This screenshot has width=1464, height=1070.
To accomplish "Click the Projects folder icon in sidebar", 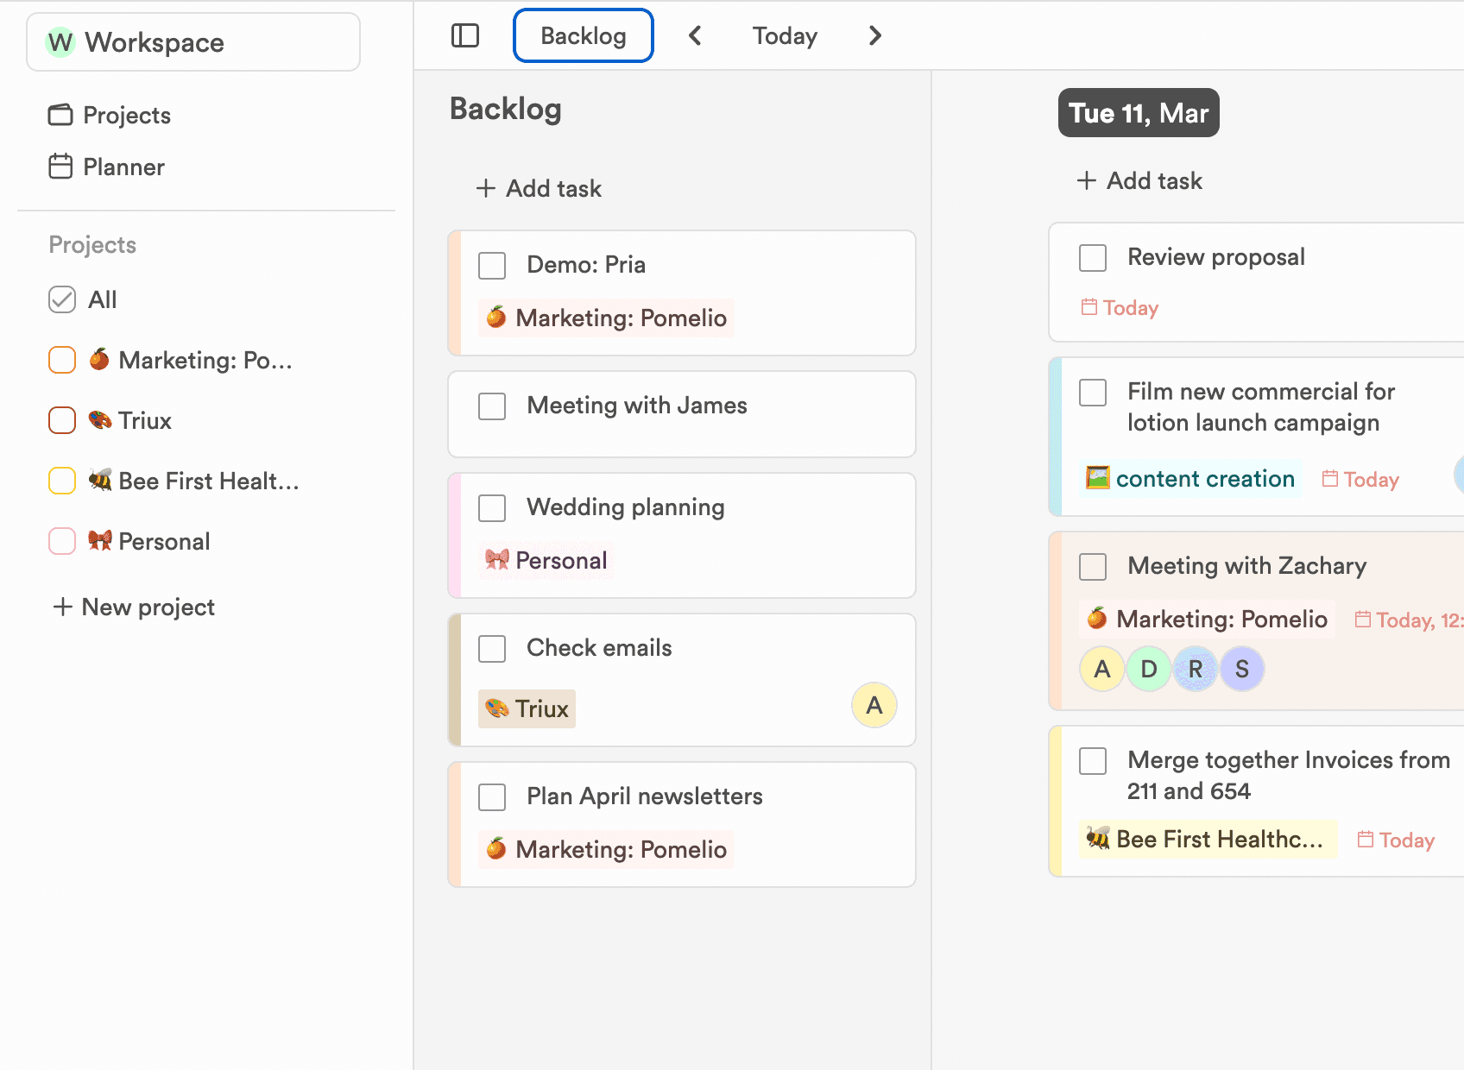I will pos(60,115).
